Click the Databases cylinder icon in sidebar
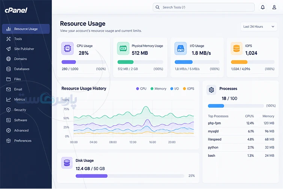The width and height of the screenshot is (283, 189). point(9,69)
